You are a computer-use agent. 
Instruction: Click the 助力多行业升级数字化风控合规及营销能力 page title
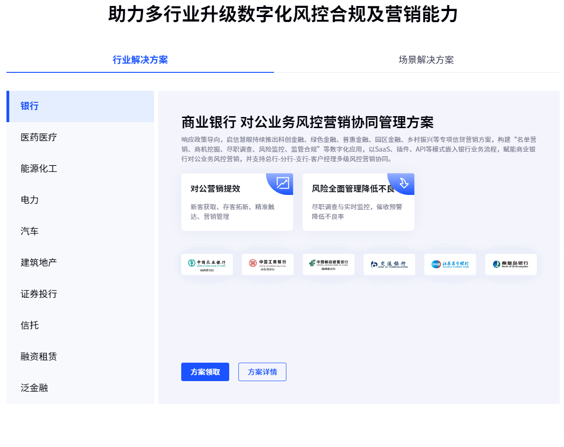coord(283,14)
